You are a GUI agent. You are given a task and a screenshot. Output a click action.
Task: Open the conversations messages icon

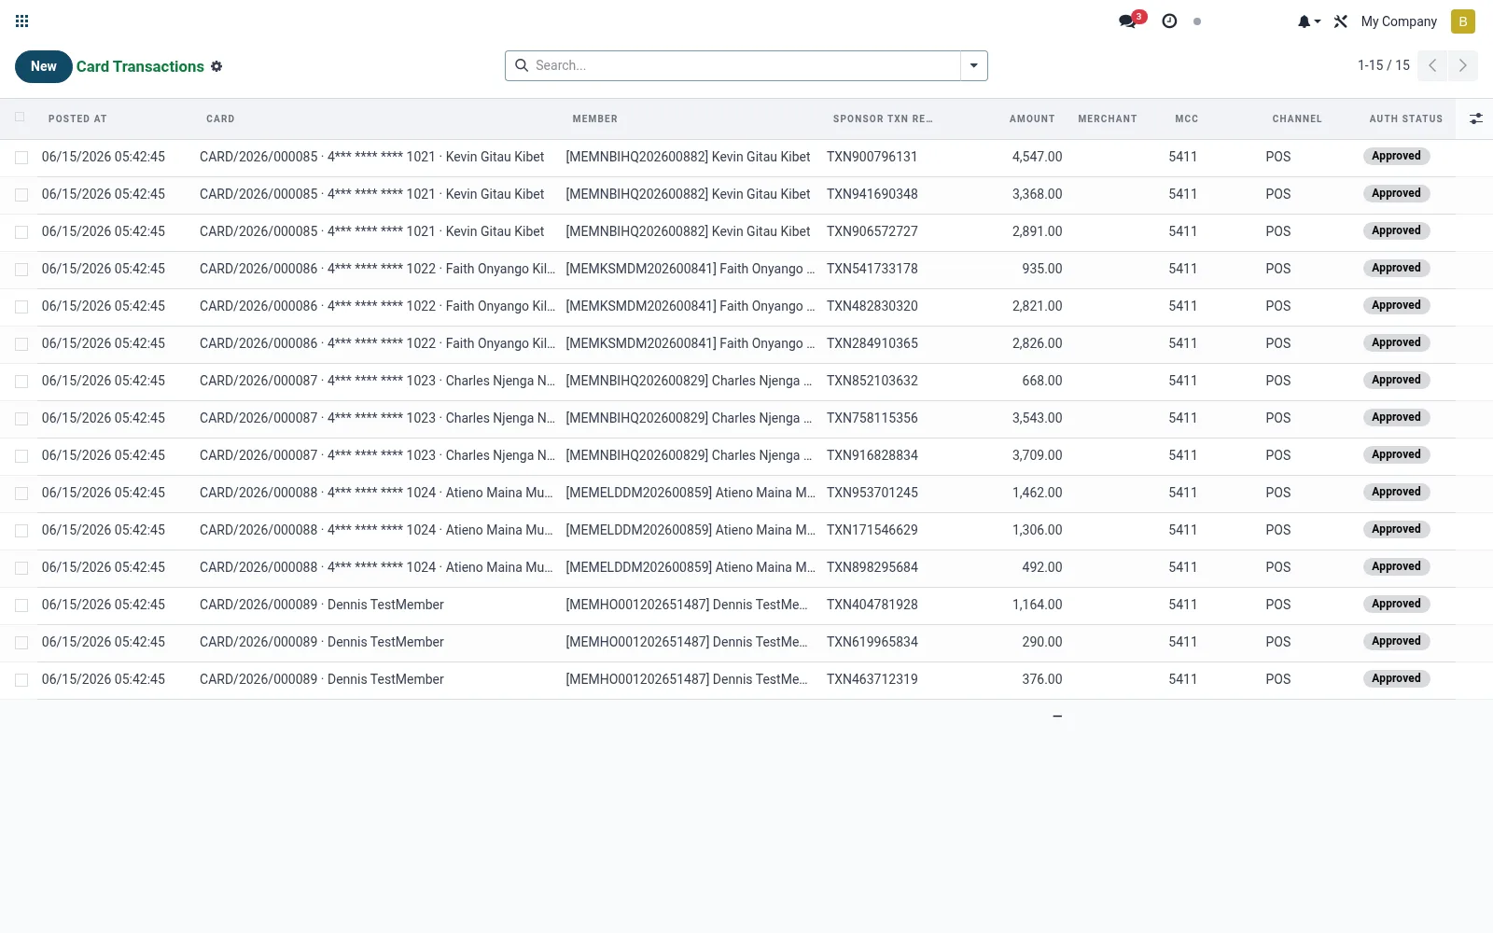click(x=1129, y=21)
